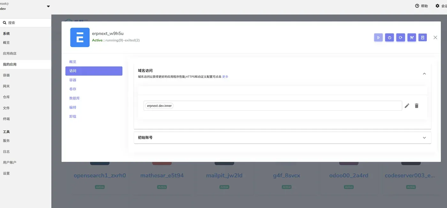The height and width of the screenshot is (208, 447).
Task: Click the repair tools icon for the app
Action: pos(412,37)
